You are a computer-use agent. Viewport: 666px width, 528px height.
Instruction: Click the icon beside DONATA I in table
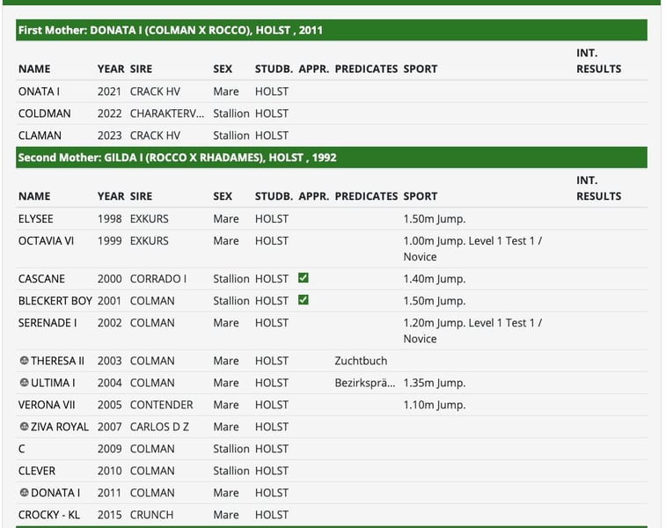pos(24,493)
